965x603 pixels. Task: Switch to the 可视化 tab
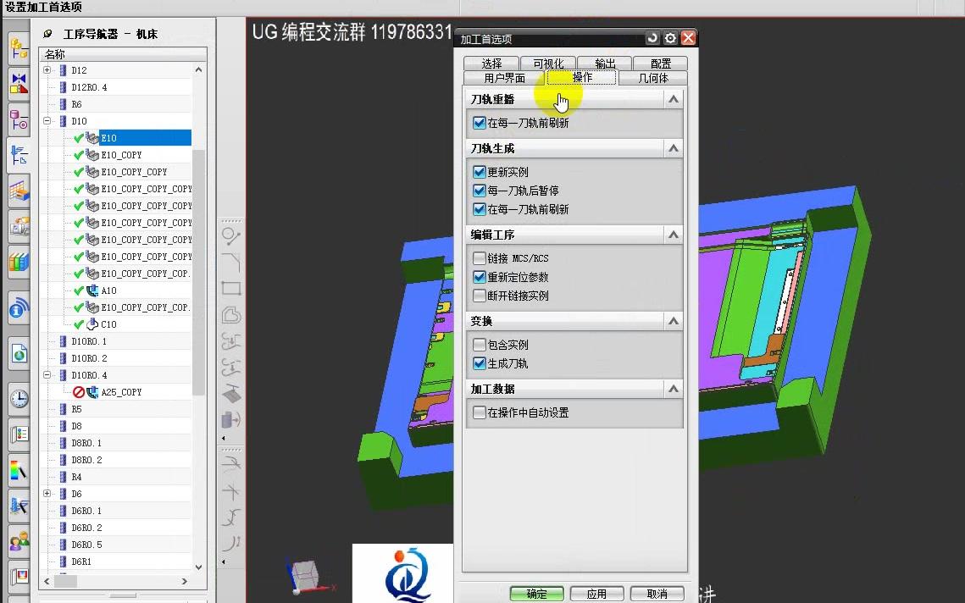547,62
